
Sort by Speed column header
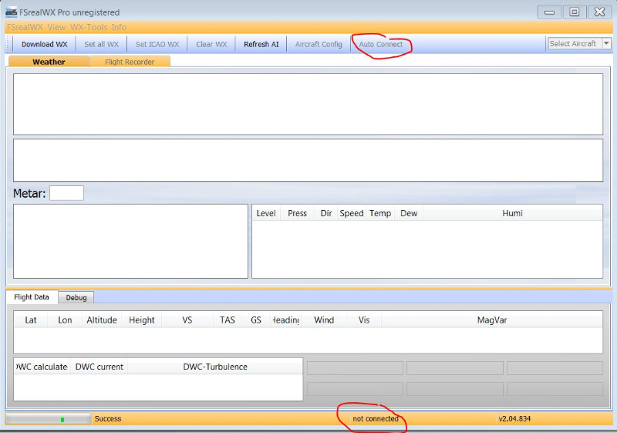[352, 213]
